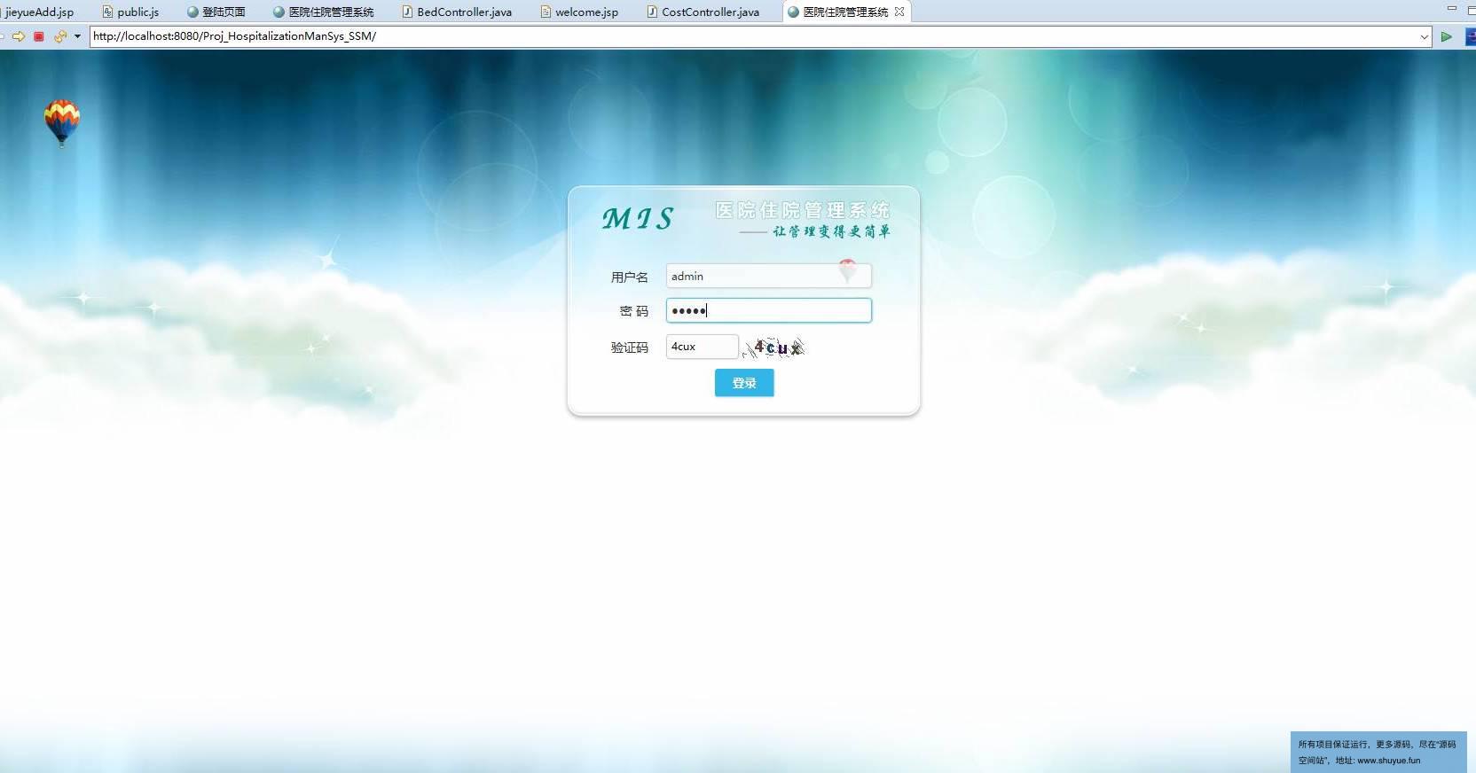Click the 用户名 field containing admin

tap(768, 276)
